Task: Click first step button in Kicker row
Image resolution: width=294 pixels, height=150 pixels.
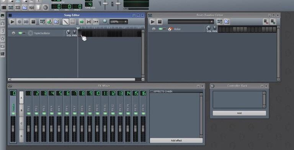Action: [x=220, y=29]
